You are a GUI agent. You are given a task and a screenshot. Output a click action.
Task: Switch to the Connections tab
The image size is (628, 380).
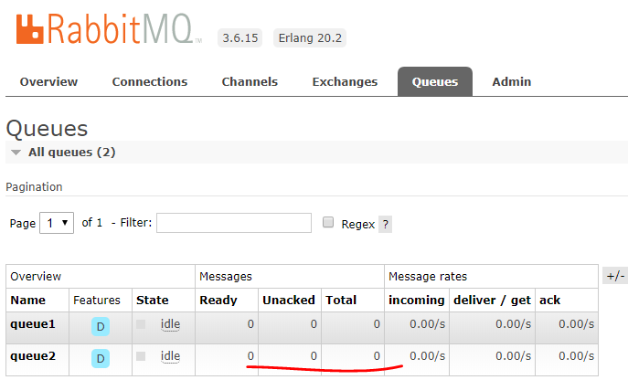150,81
